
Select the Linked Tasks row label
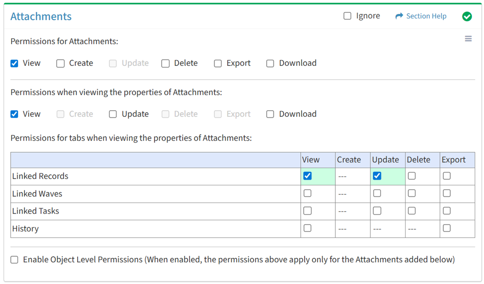pyautogui.click(x=35, y=211)
